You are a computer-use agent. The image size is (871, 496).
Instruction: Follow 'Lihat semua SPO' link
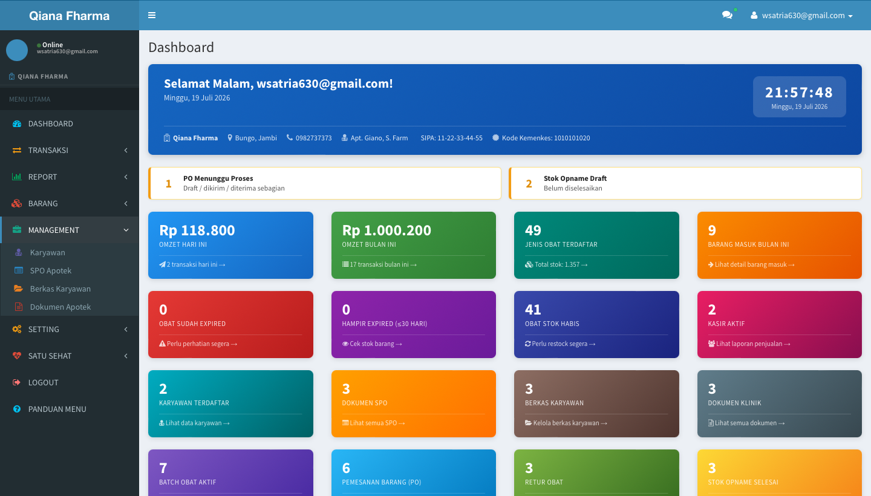click(x=374, y=423)
